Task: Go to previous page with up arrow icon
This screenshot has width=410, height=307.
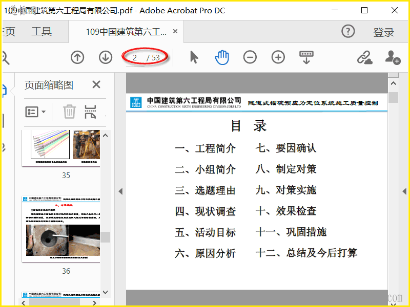Action: (77, 57)
